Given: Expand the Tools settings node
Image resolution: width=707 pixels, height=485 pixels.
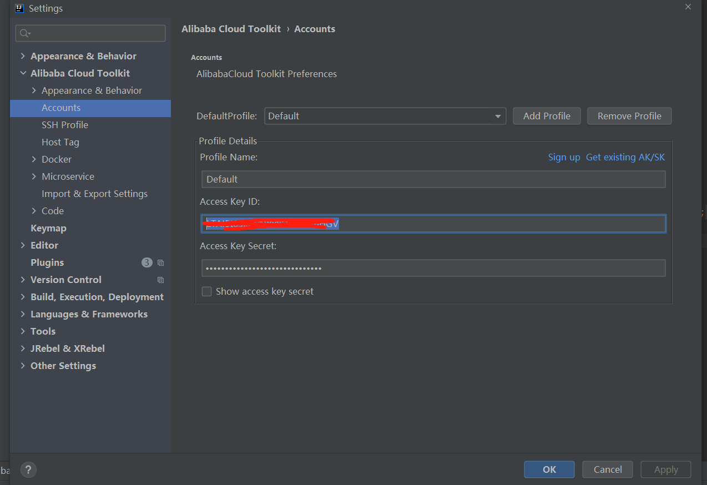Looking at the screenshot, I should tap(23, 331).
